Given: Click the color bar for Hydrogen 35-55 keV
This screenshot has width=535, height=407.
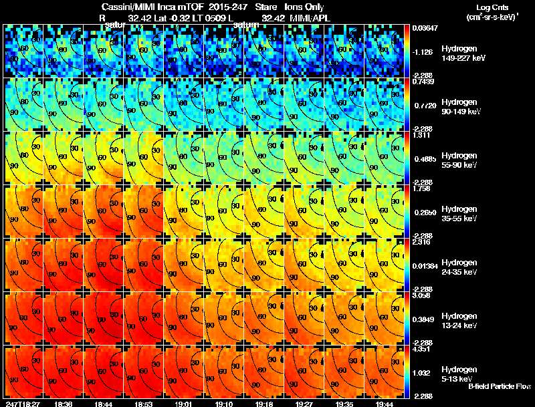Looking at the screenshot, I should (x=407, y=211).
